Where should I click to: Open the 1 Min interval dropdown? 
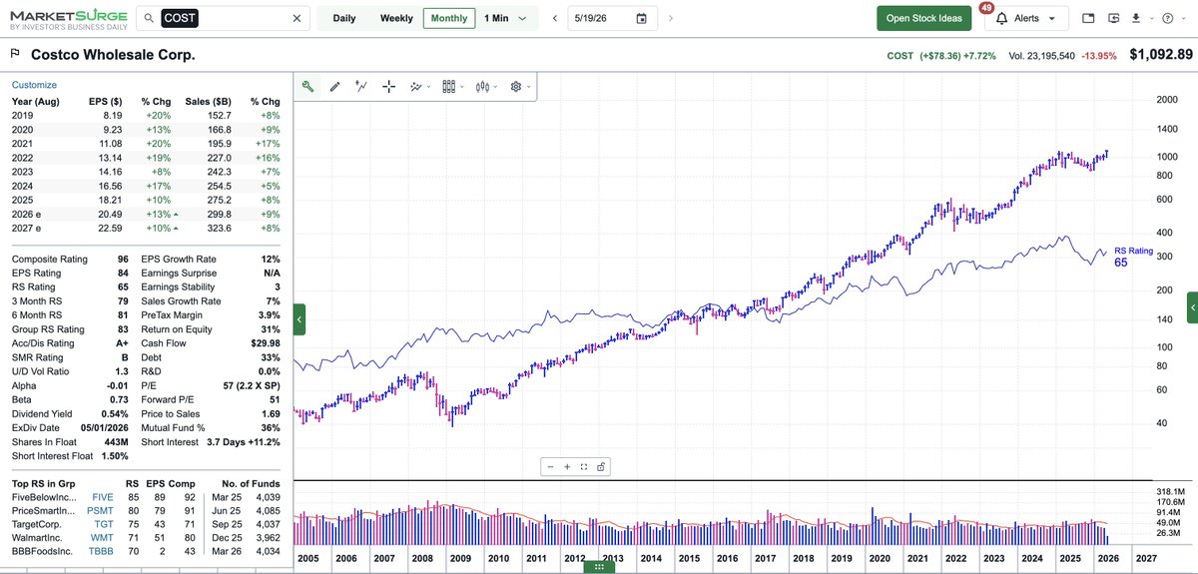point(505,18)
